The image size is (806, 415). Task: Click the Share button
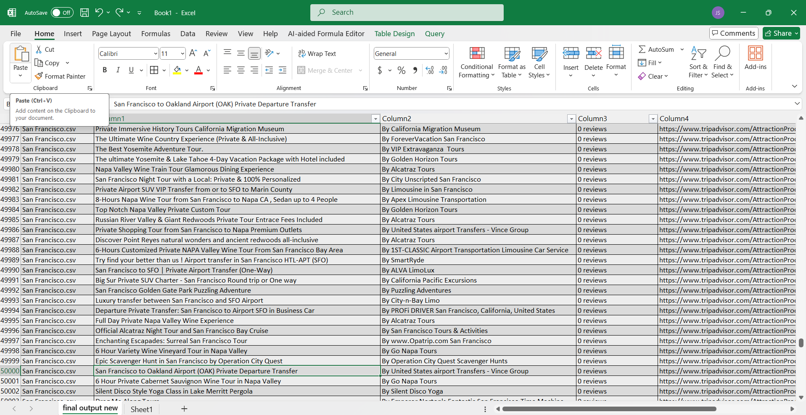[x=781, y=33]
